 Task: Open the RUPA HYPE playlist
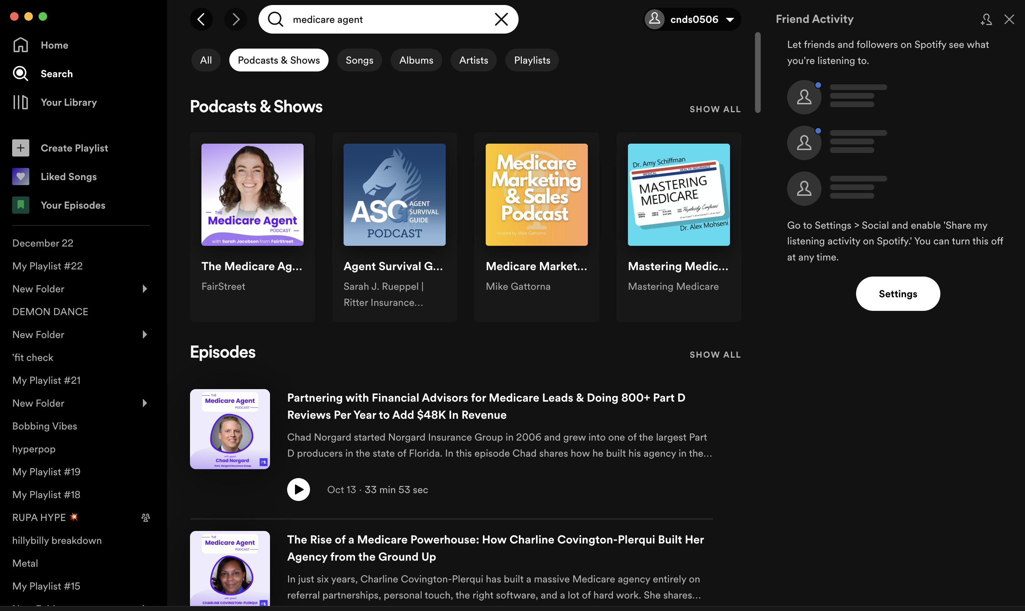tap(45, 517)
